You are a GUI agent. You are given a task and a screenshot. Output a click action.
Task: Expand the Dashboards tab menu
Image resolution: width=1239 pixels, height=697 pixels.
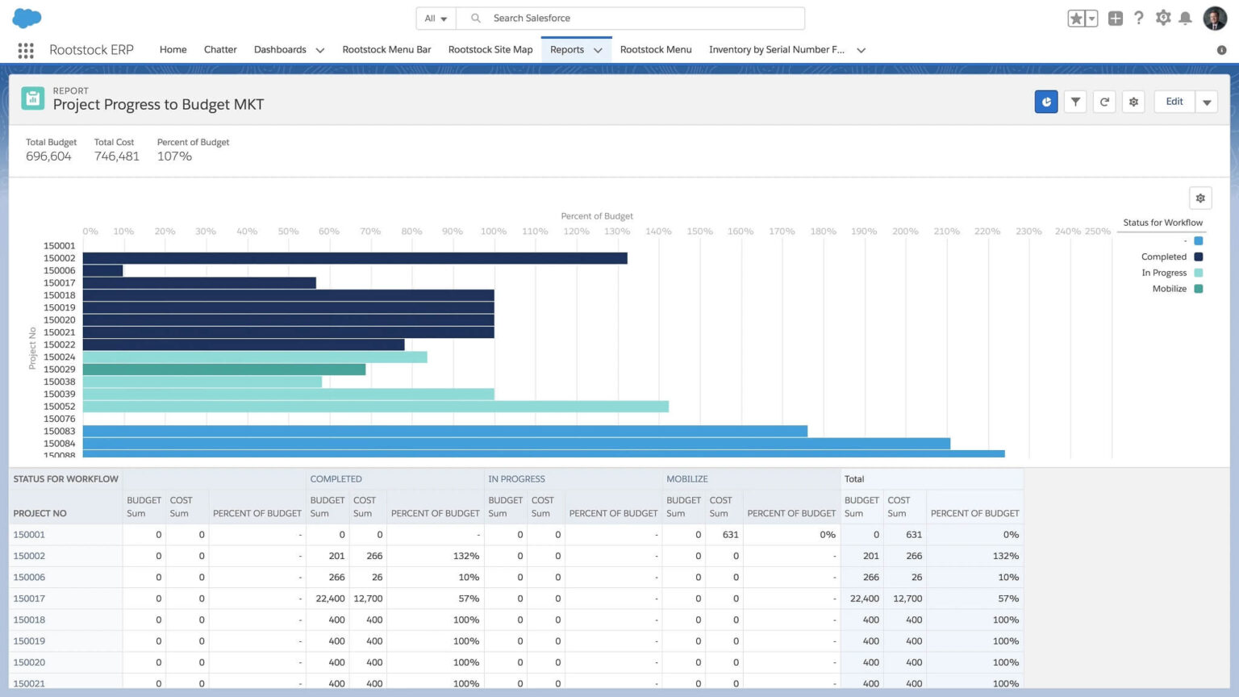pyautogui.click(x=320, y=50)
